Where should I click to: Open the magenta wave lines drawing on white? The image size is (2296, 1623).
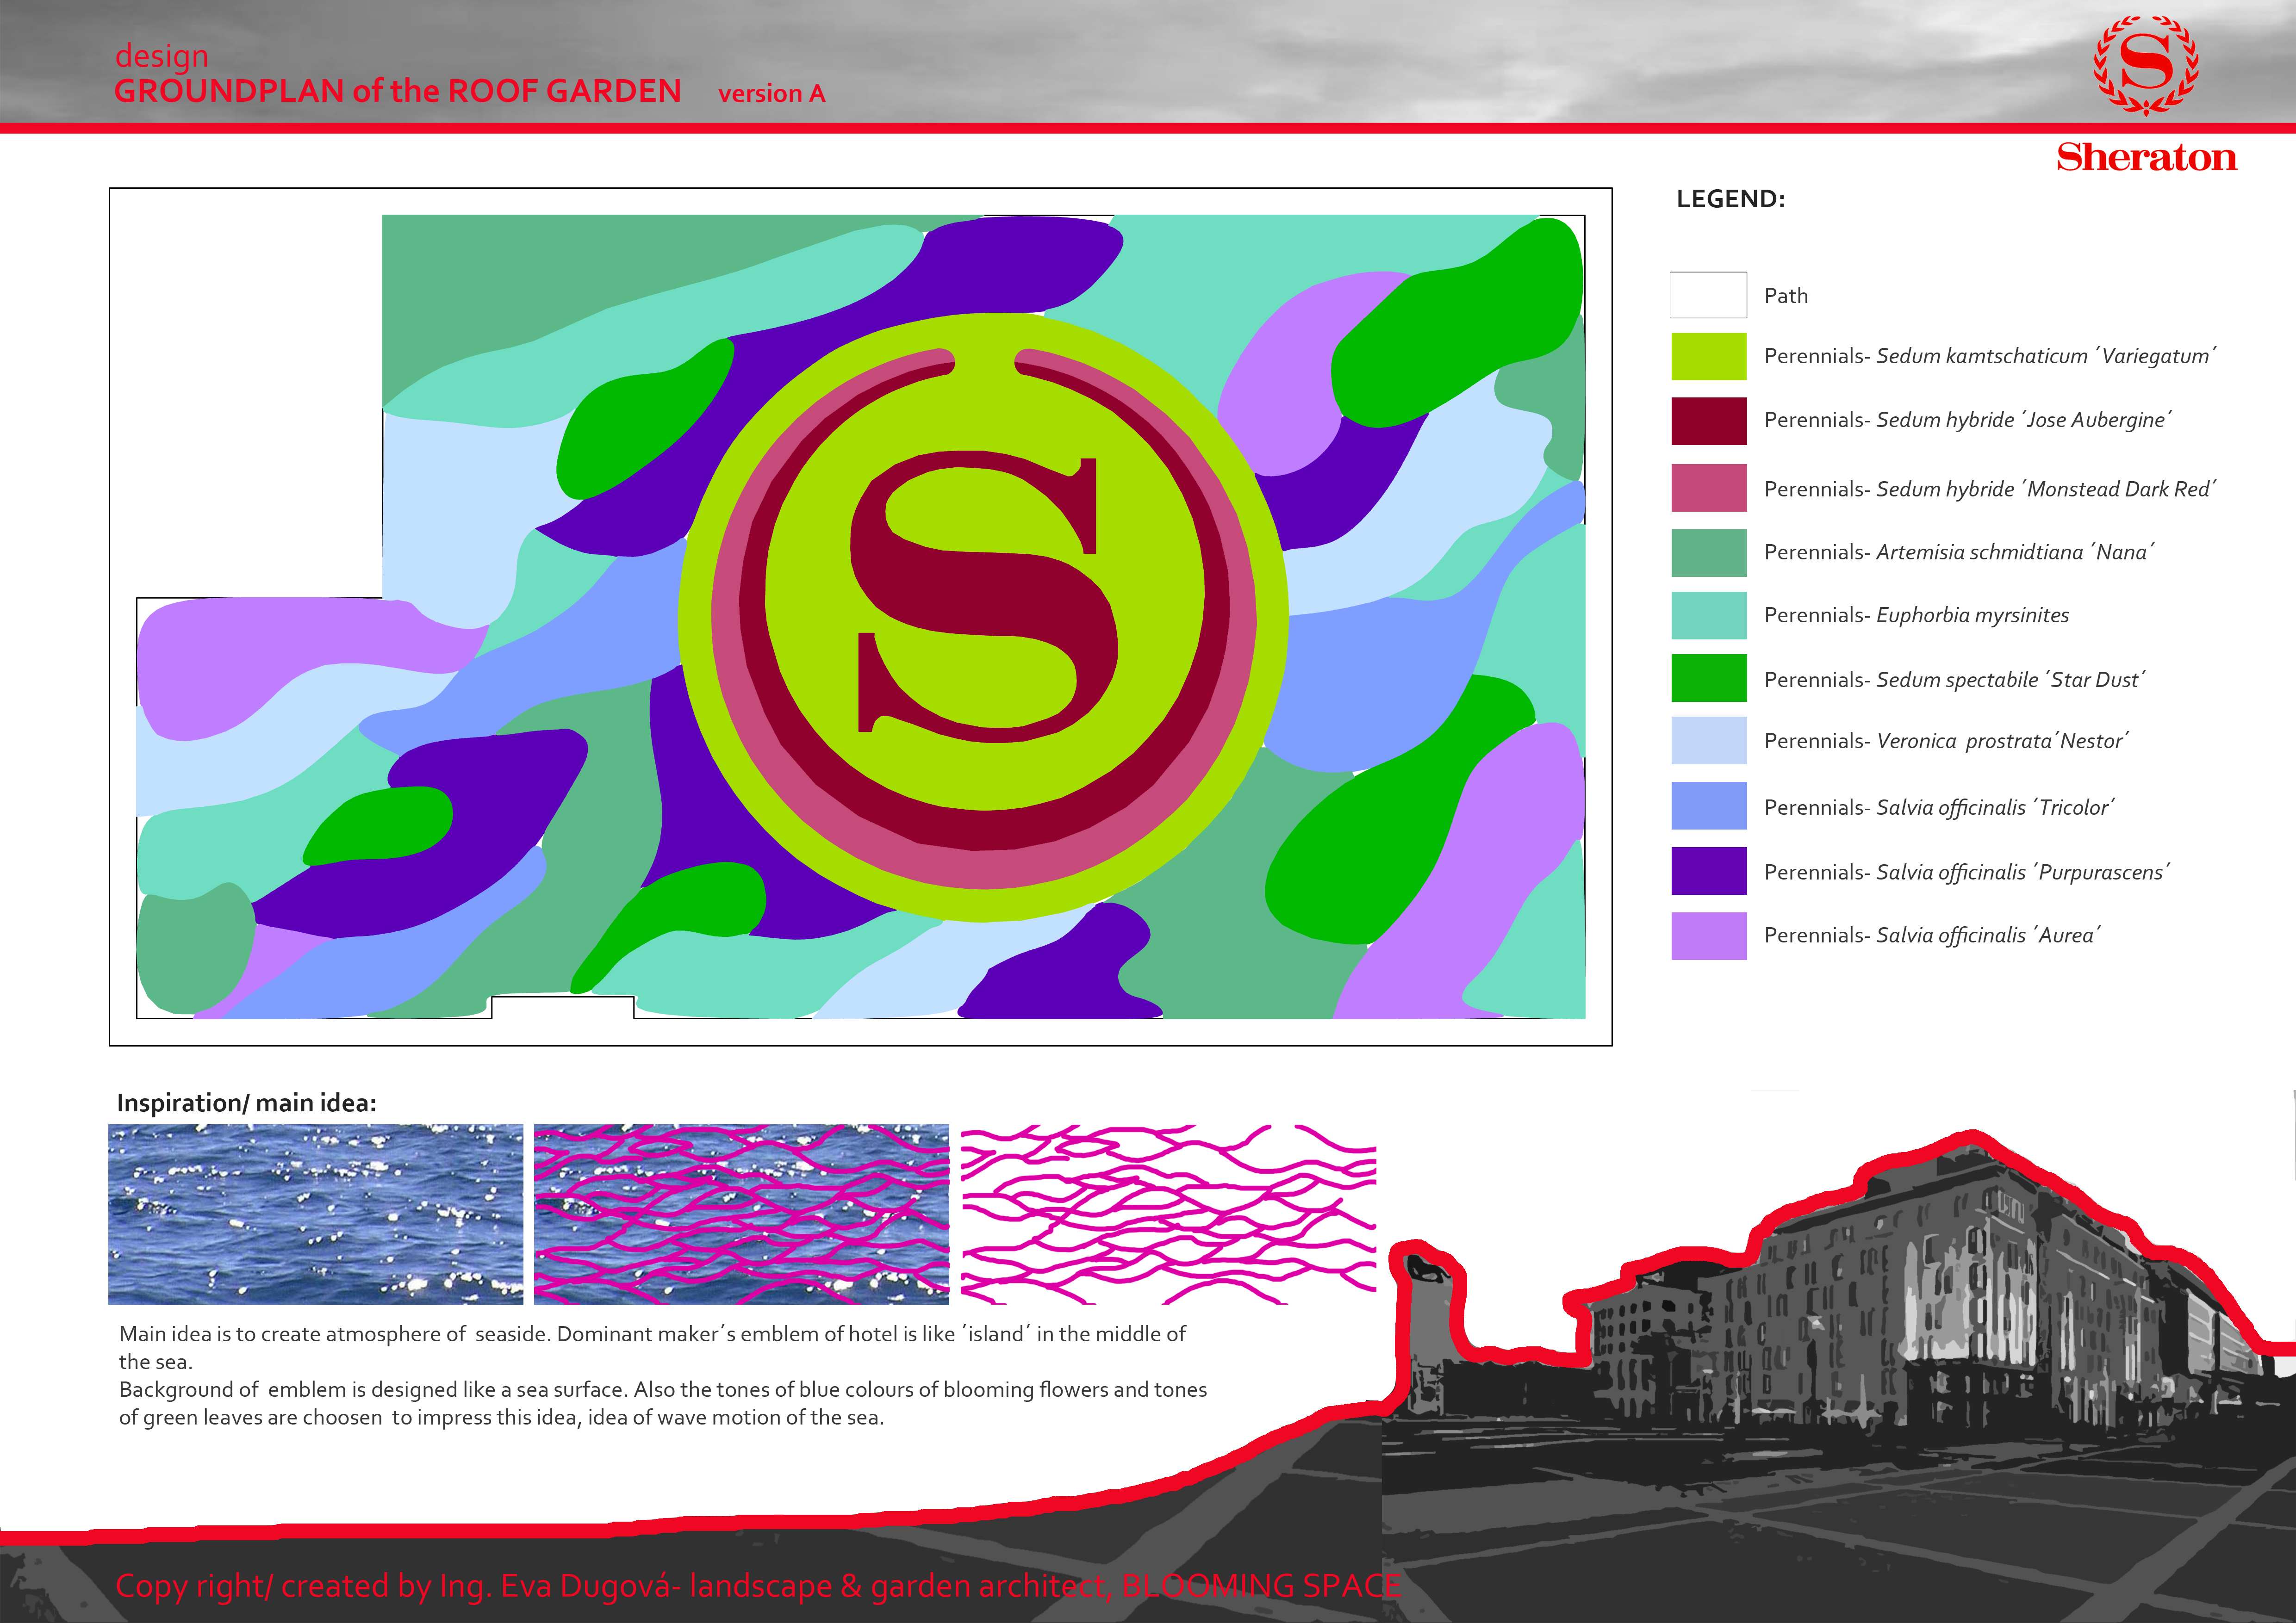(1168, 1214)
